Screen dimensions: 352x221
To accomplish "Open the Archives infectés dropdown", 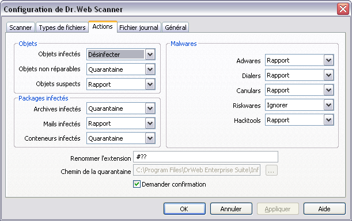I will point(150,108).
